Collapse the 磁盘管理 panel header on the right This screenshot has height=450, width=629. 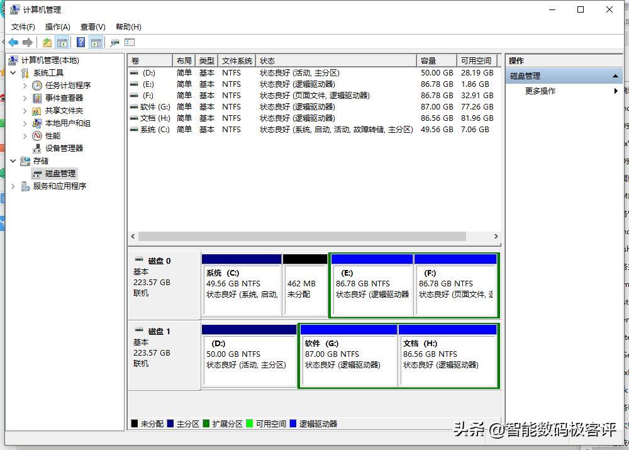tap(614, 76)
